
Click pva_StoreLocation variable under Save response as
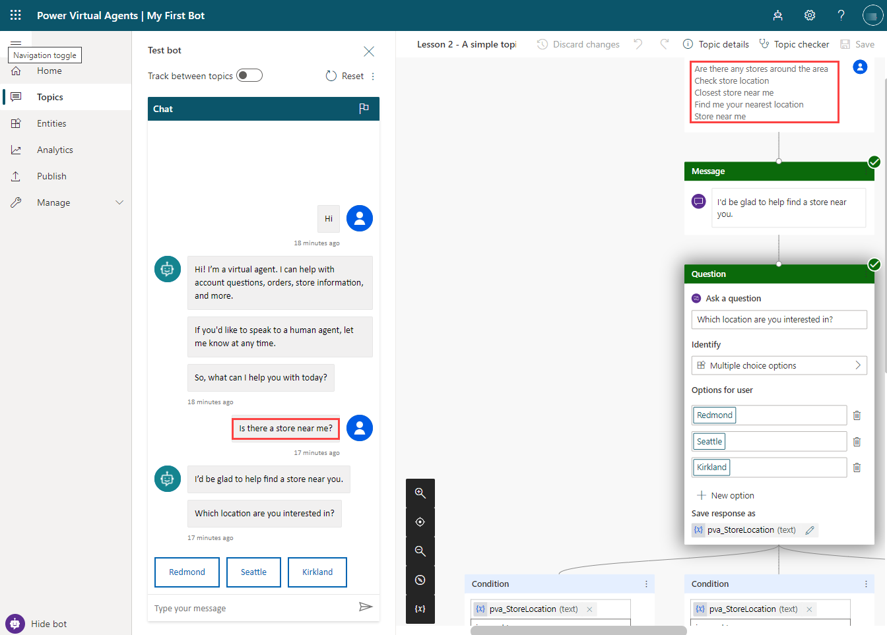click(x=746, y=530)
